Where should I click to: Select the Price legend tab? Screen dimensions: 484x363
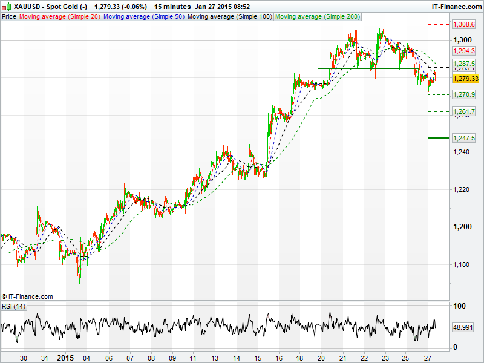[9, 16]
